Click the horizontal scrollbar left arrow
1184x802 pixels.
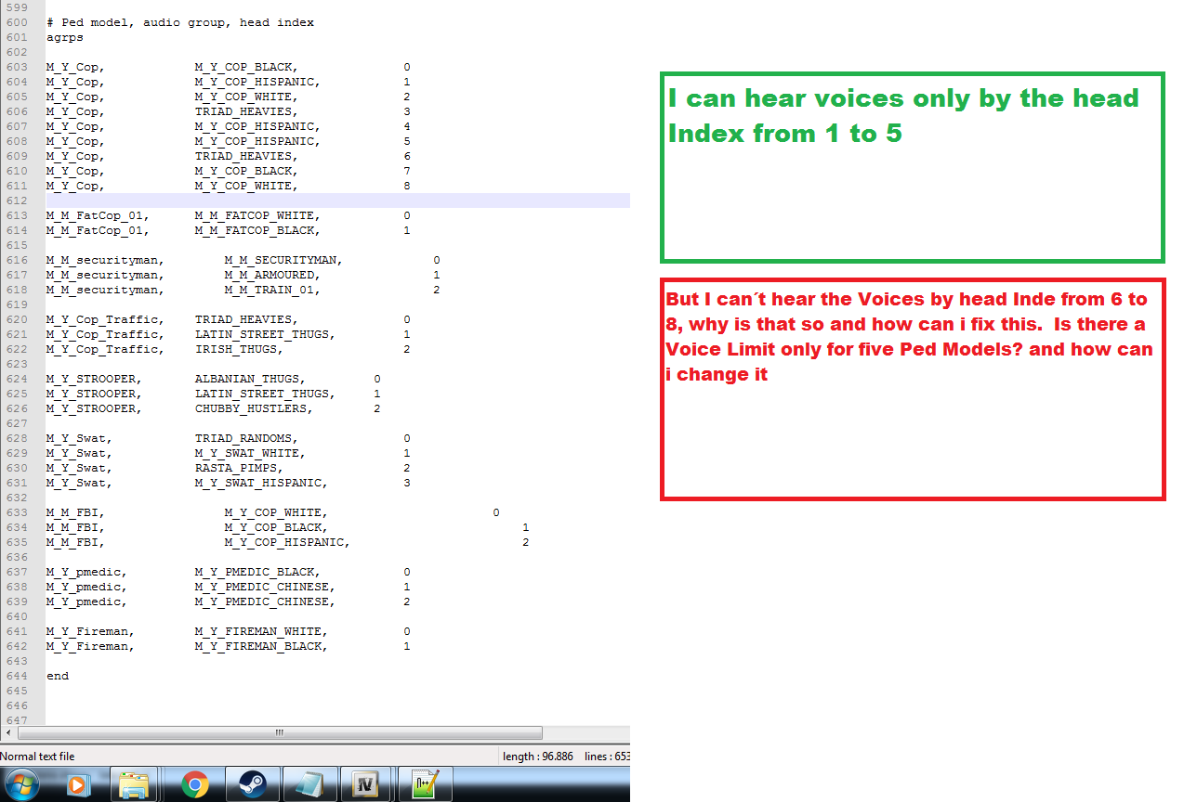point(8,733)
